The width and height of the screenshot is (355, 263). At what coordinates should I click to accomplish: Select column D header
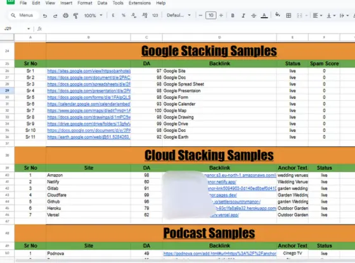click(219, 37)
